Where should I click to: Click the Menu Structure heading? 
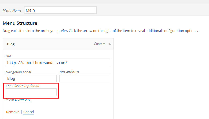click(20, 23)
